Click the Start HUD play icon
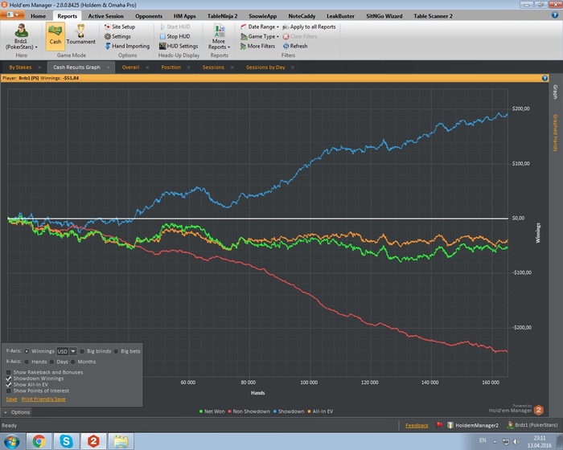 [x=162, y=27]
